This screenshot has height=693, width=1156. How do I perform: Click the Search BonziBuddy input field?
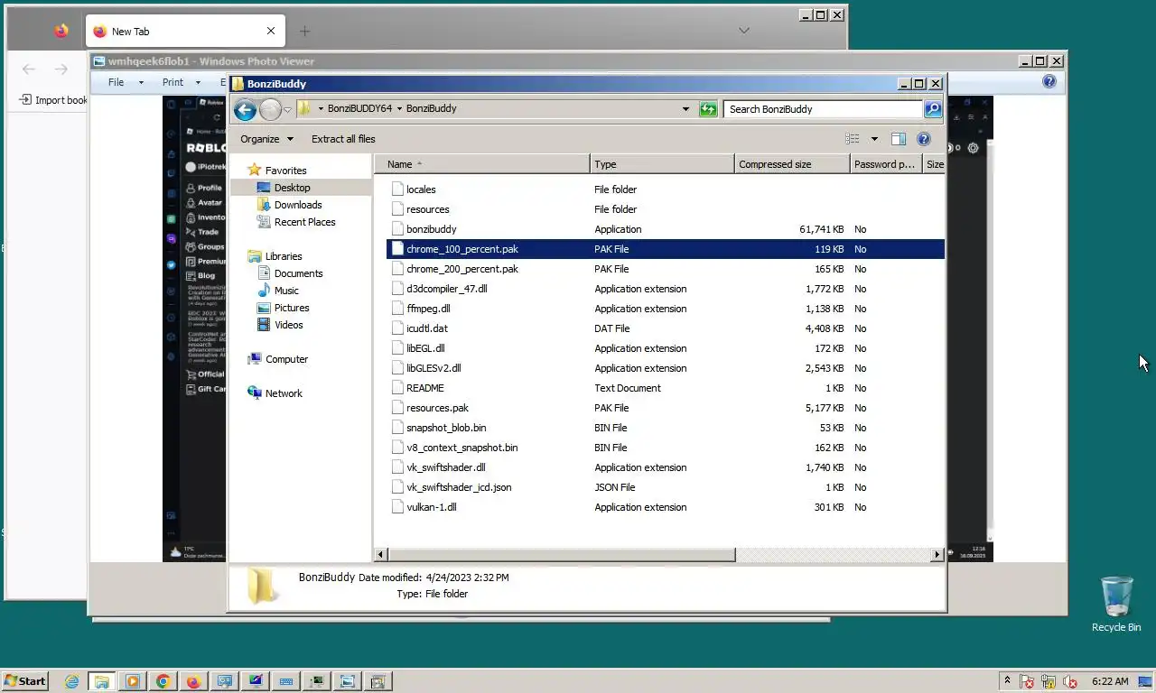click(822, 109)
